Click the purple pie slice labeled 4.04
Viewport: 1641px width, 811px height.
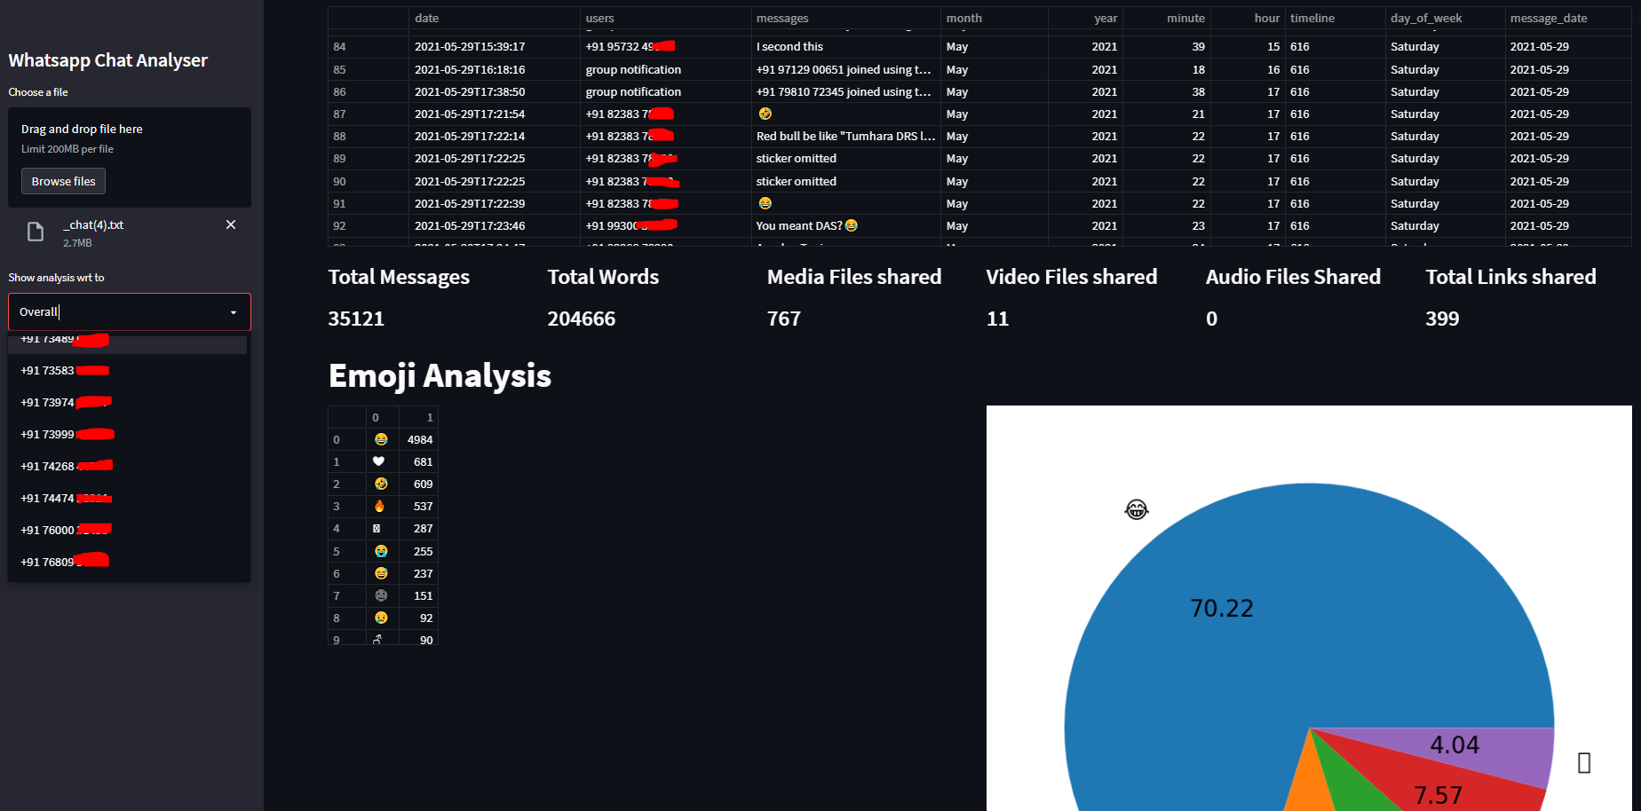(x=1456, y=745)
